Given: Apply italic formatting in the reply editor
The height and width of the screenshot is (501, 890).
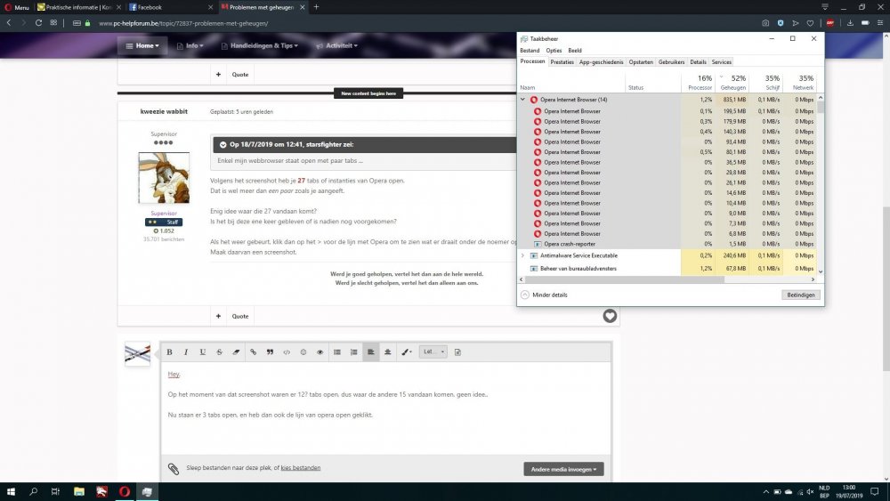Looking at the screenshot, I should tap(186, 352).
